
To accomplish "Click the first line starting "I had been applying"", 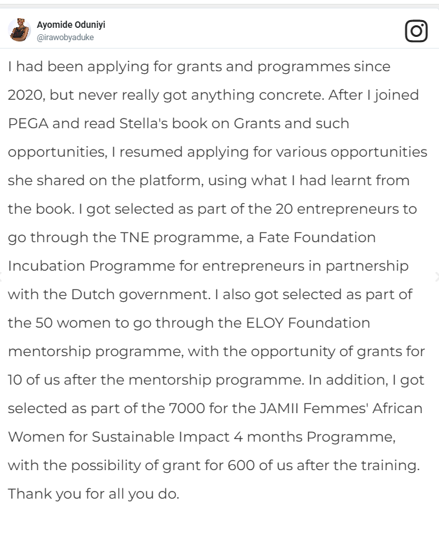I will pyautogui.click(x=199, y=67).
